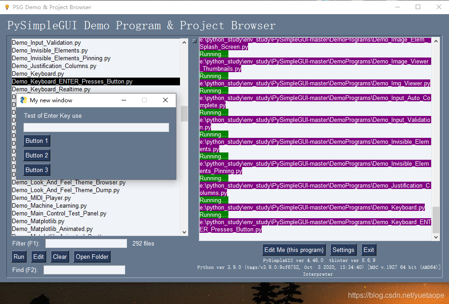Select Demo_Invisible_Elements_Pinning.py in file list
Viewport: 449px width, 304px height.
click(96, 58)
